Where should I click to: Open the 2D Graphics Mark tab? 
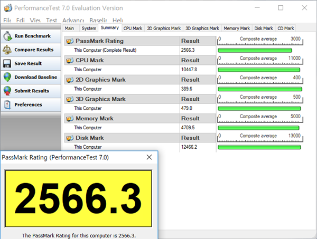164,28
